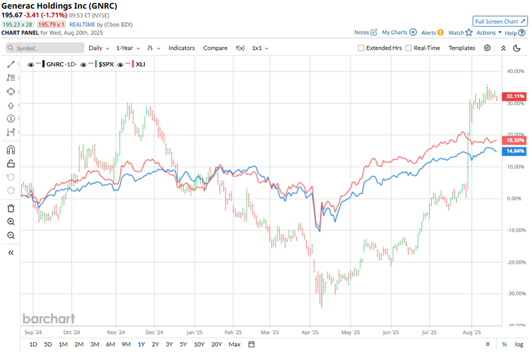Collapse the left drawing toolbar
The image size is (532, 353).
(11, 253)
